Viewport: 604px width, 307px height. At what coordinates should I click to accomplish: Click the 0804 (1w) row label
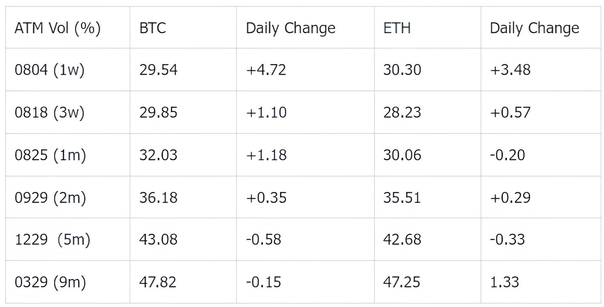point(49,70)
